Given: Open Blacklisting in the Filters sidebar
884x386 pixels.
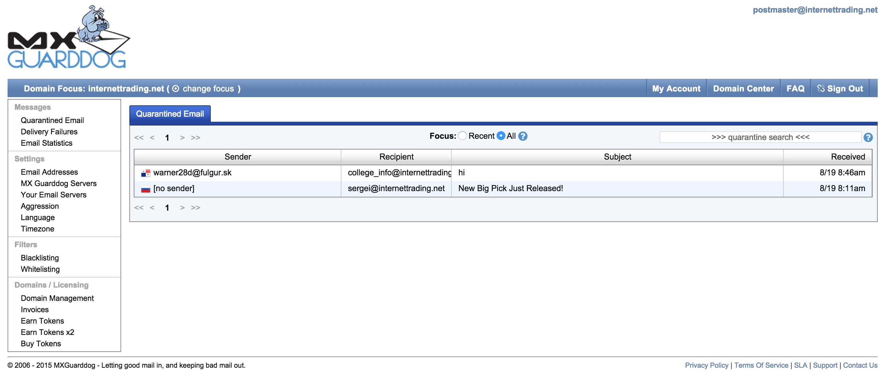Looking at the screenshot, I should (x=40, y=258).
